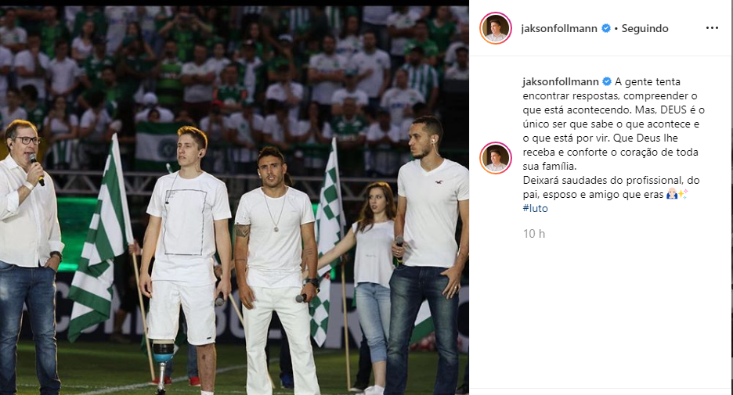Click the angel emoji in the caption

click(671, 194)
